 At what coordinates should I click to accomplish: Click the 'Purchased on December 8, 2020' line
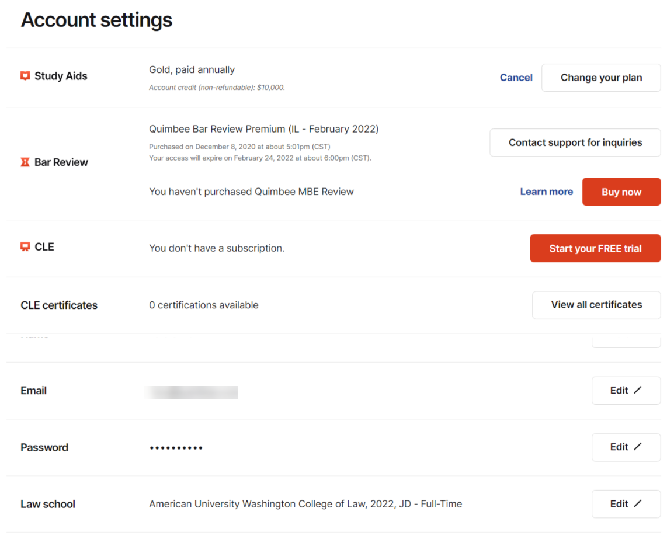(x=239, y=147)
